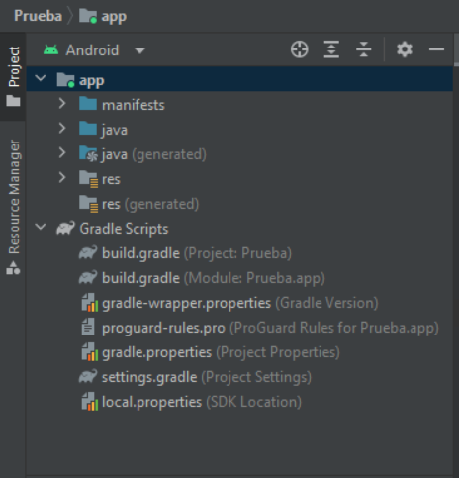459x478 pixels.
Task: Click the Gradle Scripts elephant icon
Action: coord(65,228)
